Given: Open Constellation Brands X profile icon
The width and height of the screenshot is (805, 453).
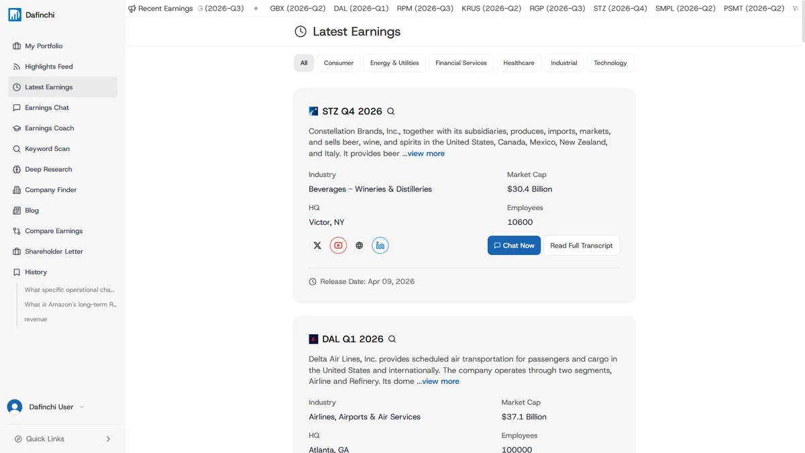Looking at the screenshot, I should [317, 246].
